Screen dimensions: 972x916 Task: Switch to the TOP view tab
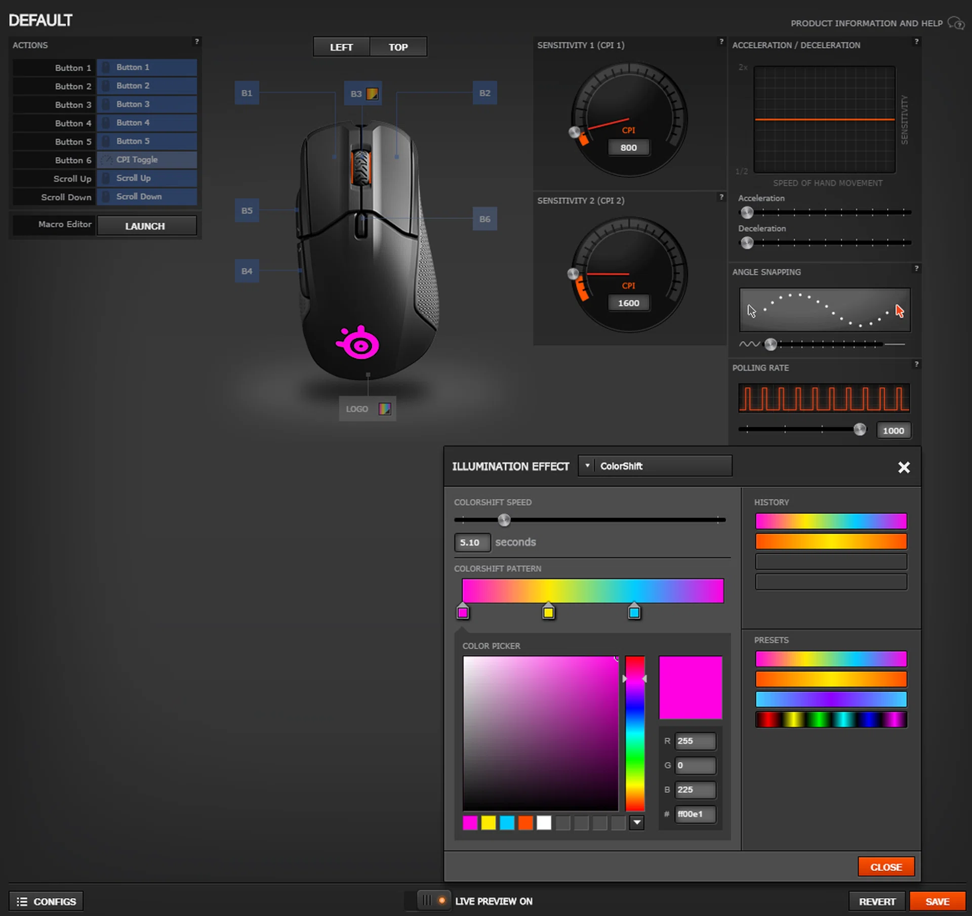398,47
